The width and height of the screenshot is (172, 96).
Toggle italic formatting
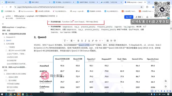(85, 41)
